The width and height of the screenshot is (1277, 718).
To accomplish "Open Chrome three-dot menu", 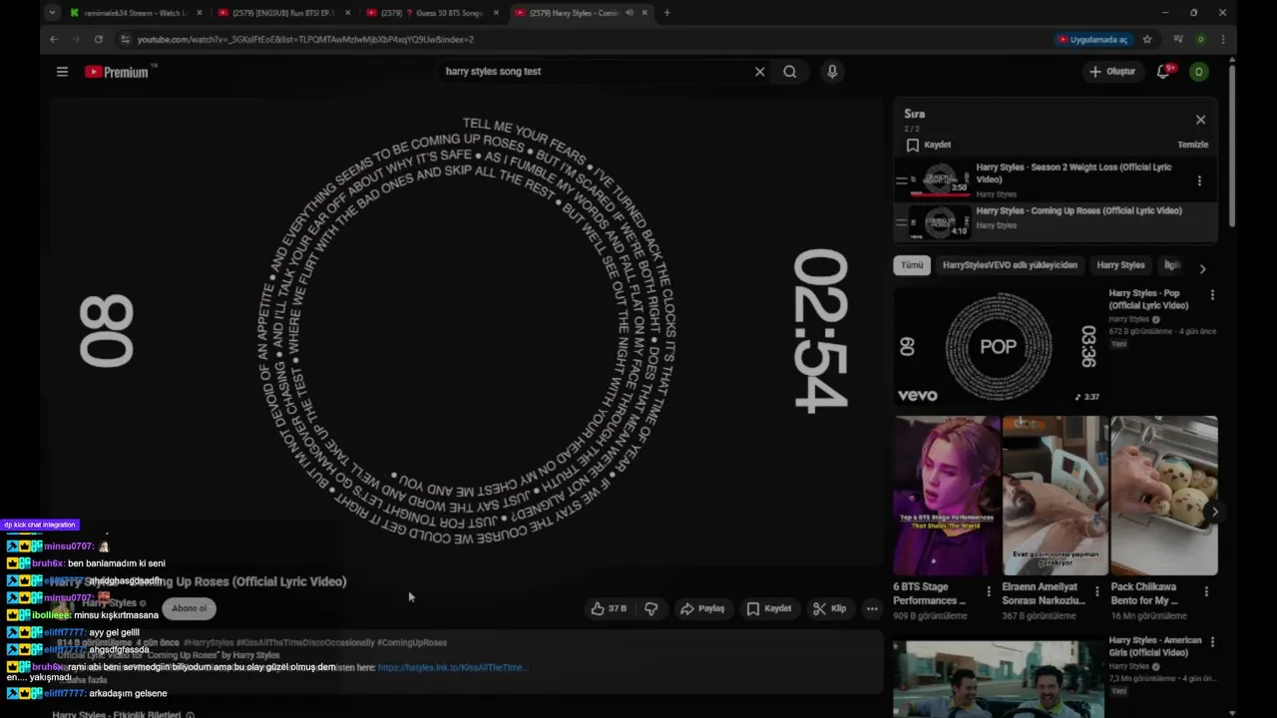I will (x=1223, y=39).
